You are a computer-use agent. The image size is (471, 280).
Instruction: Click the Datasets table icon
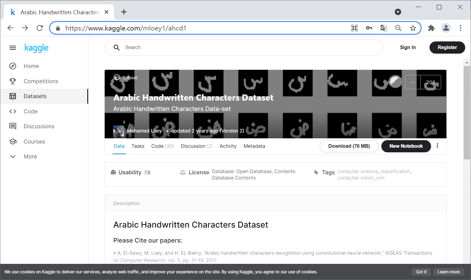click(13, 96)
